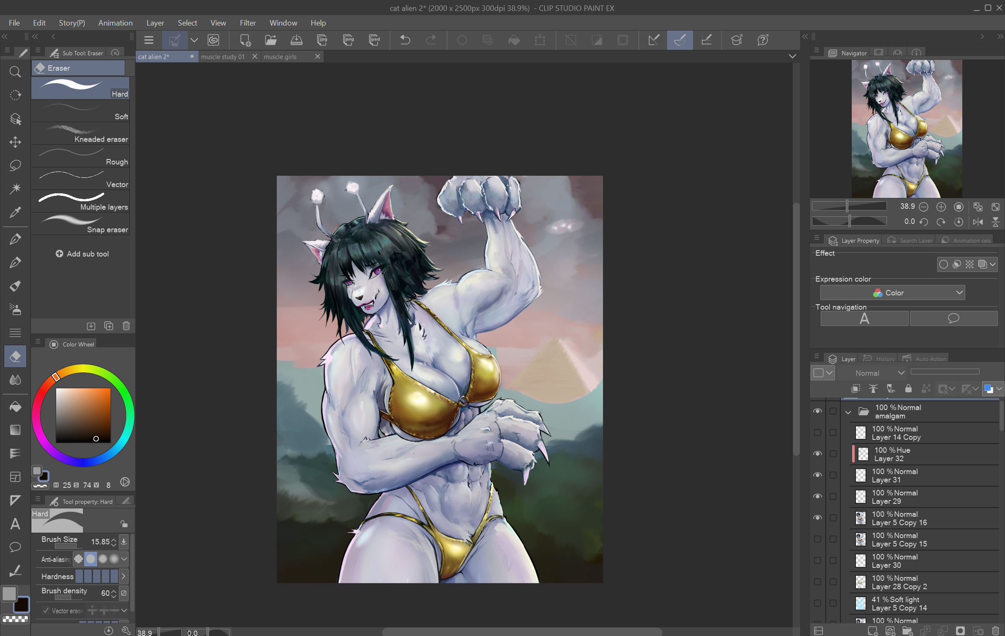Collapse the amalgam folder

click(848, 412)
